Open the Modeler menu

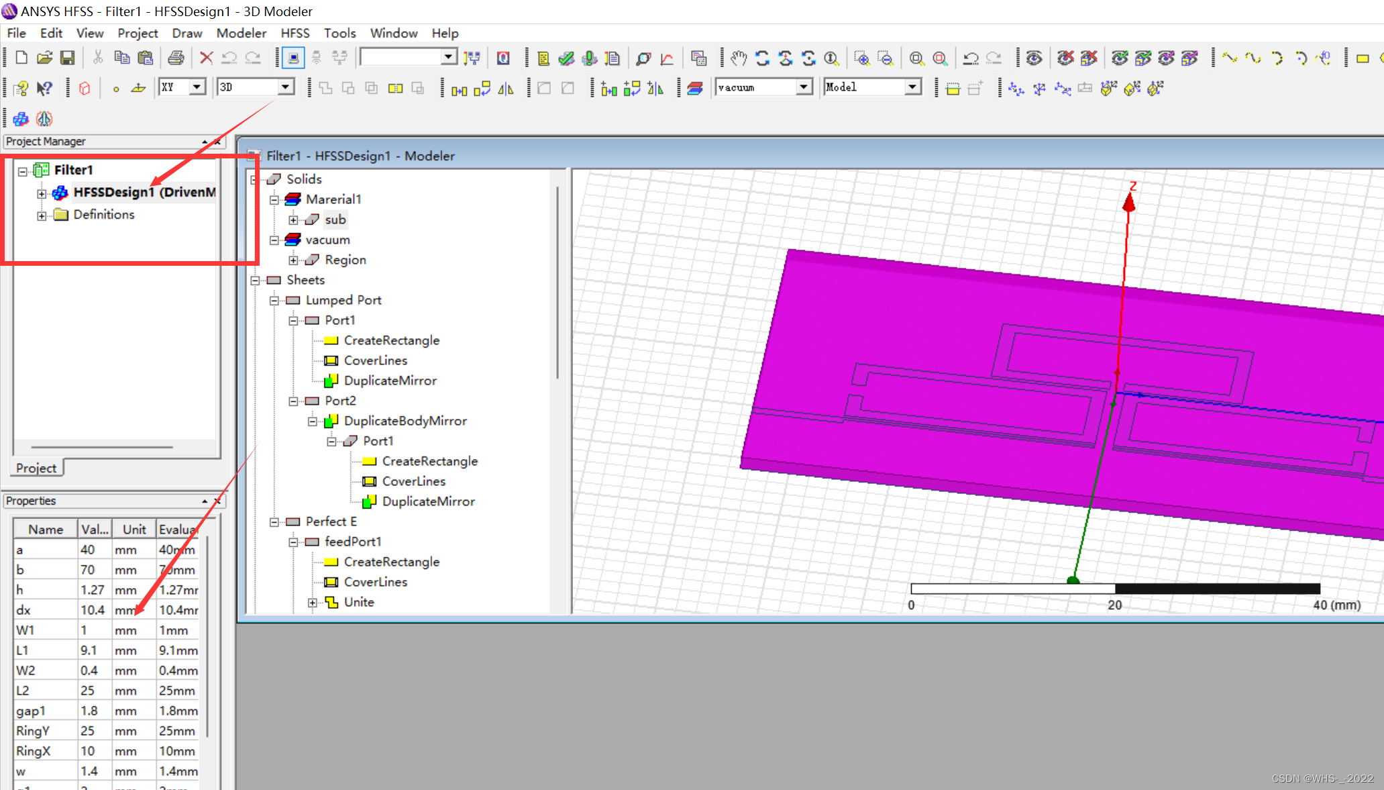point(241,33)
